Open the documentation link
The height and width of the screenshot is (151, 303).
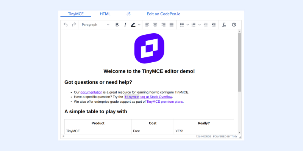point(91,92)
